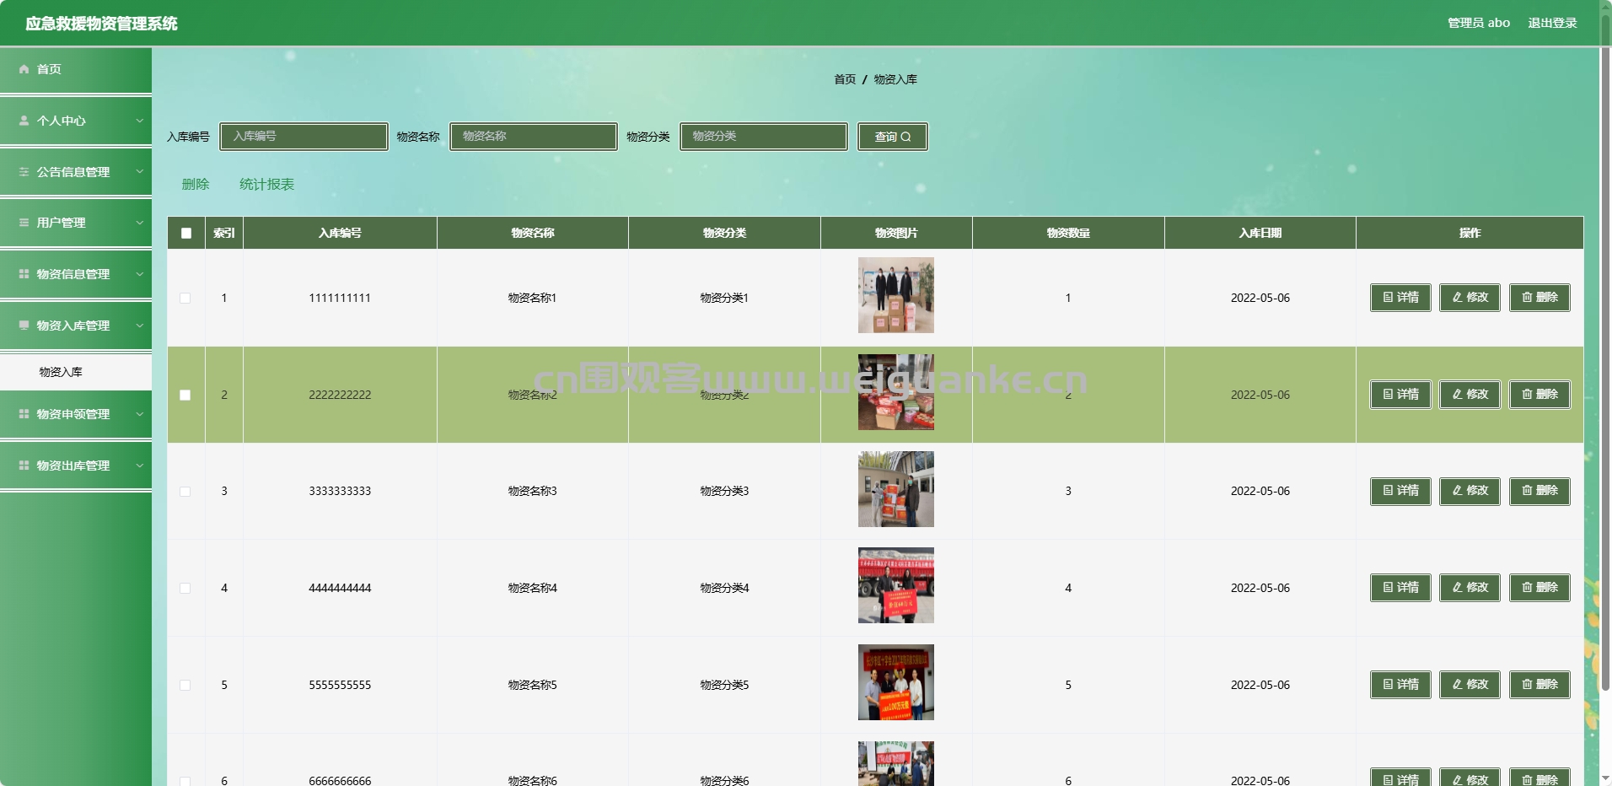
Task: Click 修改 for row 4444444444
Action: (1470, 588)
